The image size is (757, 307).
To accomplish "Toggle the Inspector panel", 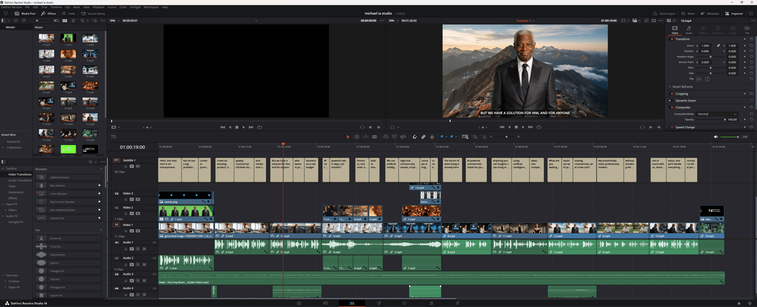I will [x=734, y=13].
